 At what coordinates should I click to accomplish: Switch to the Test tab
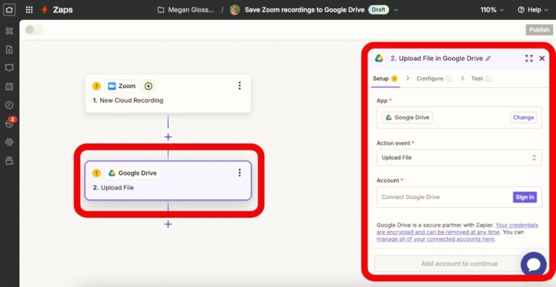(481, 78)
